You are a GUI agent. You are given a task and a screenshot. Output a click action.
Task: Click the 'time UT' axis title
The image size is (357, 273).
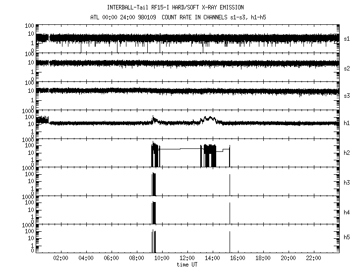point(187,265)
